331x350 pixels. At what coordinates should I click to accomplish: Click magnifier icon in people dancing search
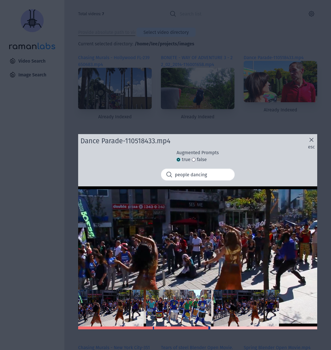[169, 175]
